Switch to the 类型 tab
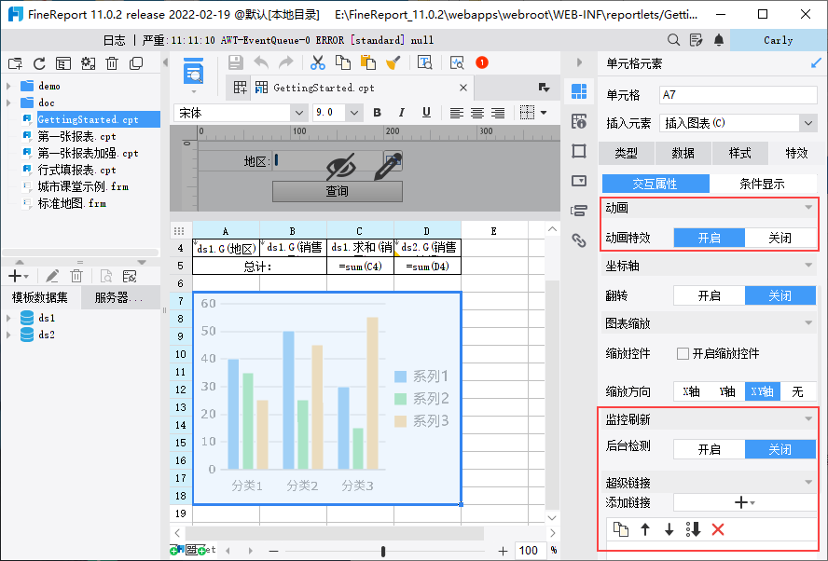Viewport: 828px width, 561px height. (x=627, y=153)
